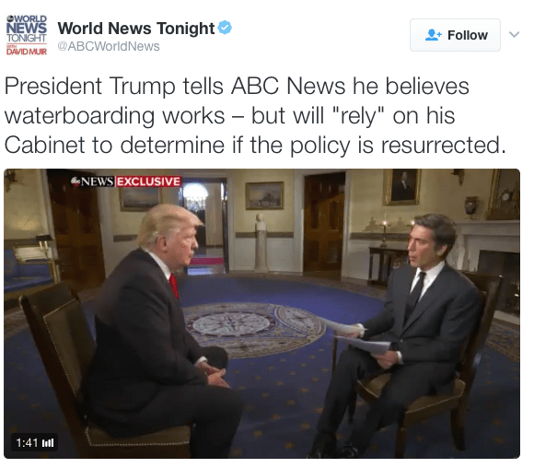Screen dimensions: 534x468
Task: Click the abc circle logo in video overlay
Action: [75, 181]
